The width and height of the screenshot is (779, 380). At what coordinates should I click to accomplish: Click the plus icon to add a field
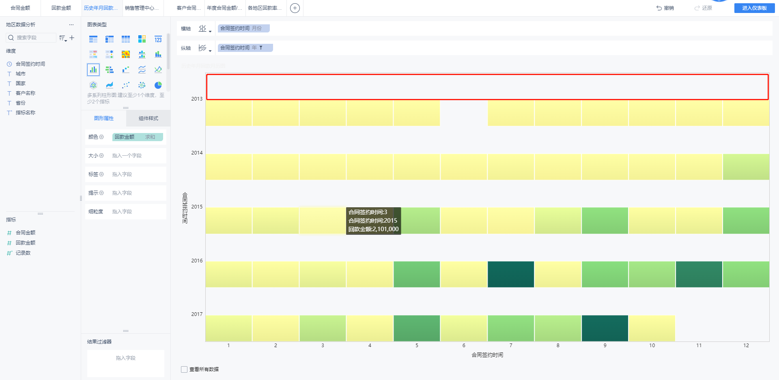coord(72,38)
